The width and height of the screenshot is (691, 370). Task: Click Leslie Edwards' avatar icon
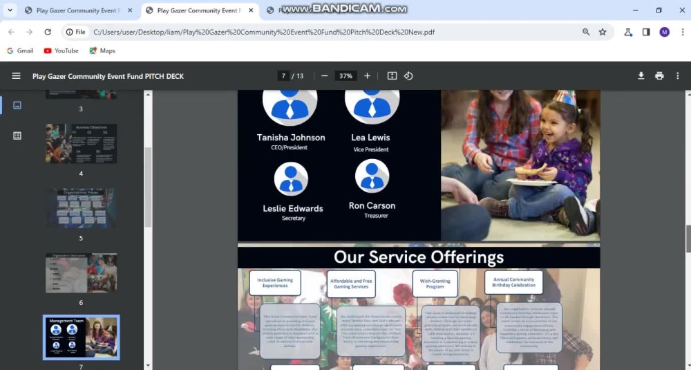[x=291, y=179]
